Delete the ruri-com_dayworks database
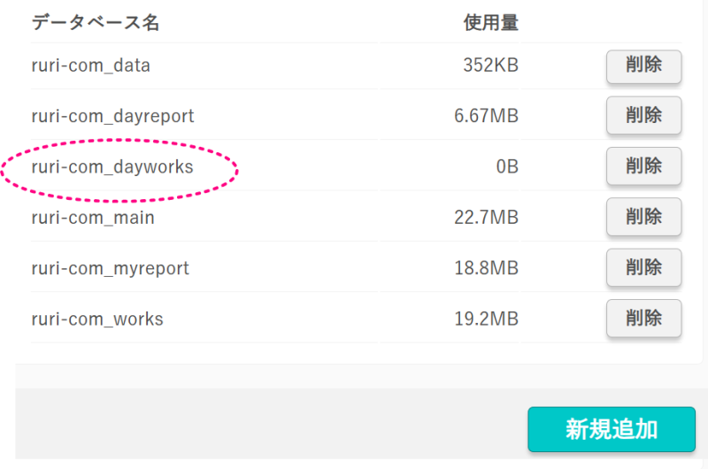Image resolution: width=708 pixels, height=469 pixels. 643,166
